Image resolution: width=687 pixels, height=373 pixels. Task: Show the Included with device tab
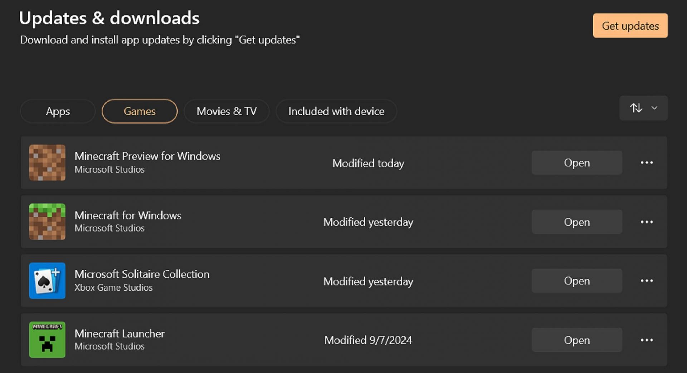[336, 111]
